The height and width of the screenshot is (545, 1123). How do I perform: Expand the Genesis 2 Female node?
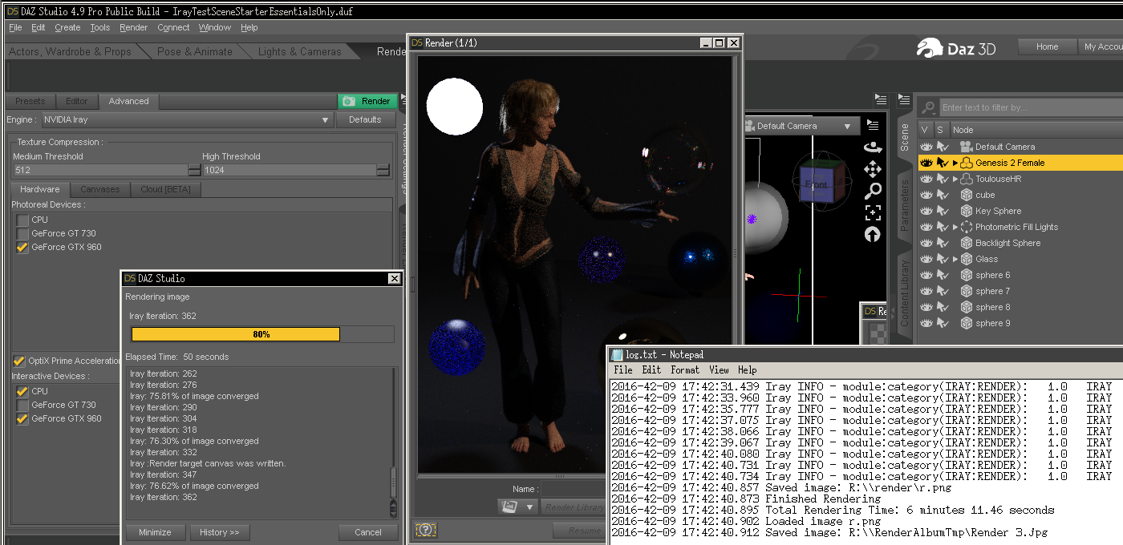coord(955,163)
